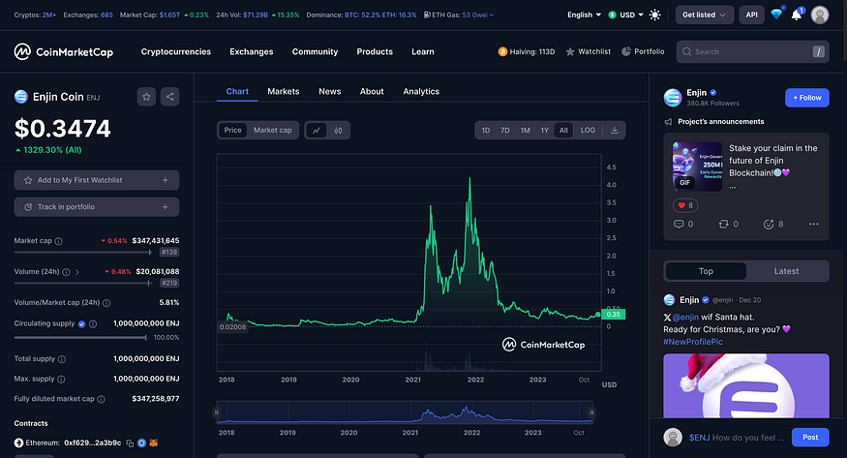Switch feed to Latest posts
Viewport: 847px width, 458px height.
786,271
